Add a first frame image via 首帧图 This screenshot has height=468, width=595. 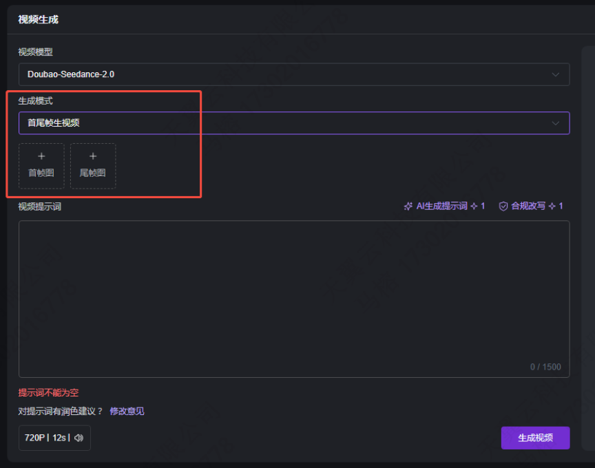(41, 166)
